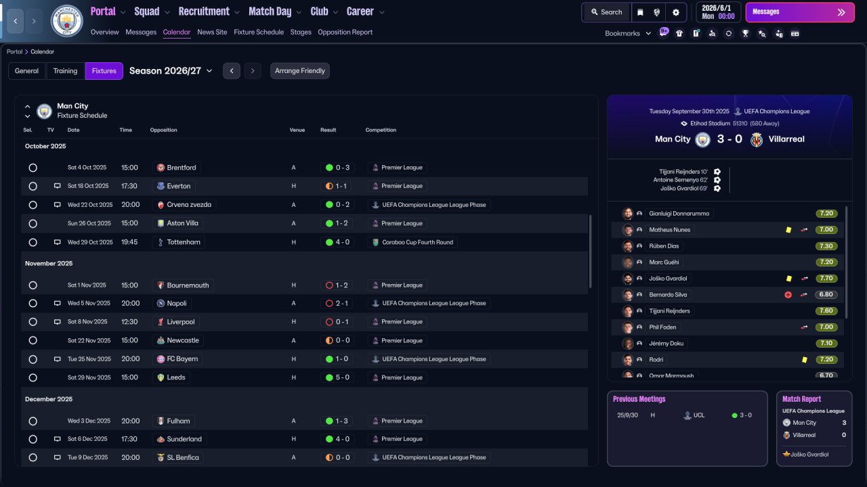Open the purple Messages button
Image resolution: width=867 pixels, height=487 pixels.
[800, 12]
